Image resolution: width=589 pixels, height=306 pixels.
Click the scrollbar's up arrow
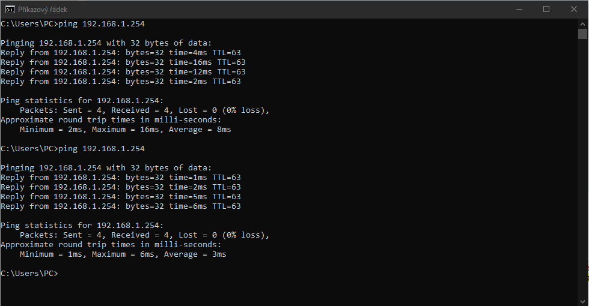click(582, 23)
